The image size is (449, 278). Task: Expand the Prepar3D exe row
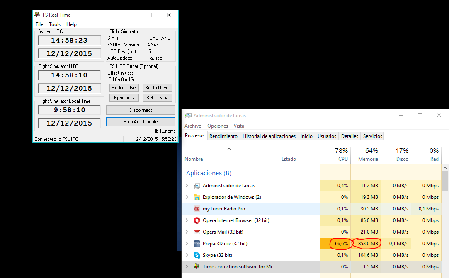(x=187, y=243)
